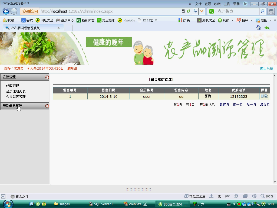
Task: Click the scroll up arrow of content pane
Action: 275,76
